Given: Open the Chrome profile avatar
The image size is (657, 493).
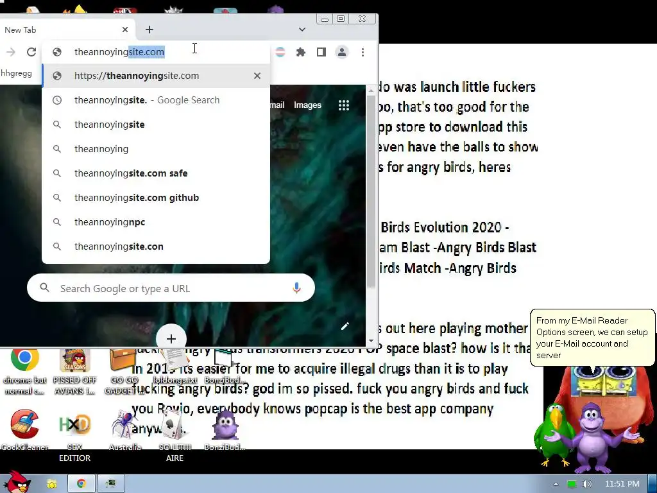Looking at the screenshot, I should coord(342,52).
